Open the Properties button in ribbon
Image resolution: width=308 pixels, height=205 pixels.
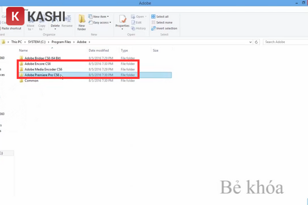(122, 22)
